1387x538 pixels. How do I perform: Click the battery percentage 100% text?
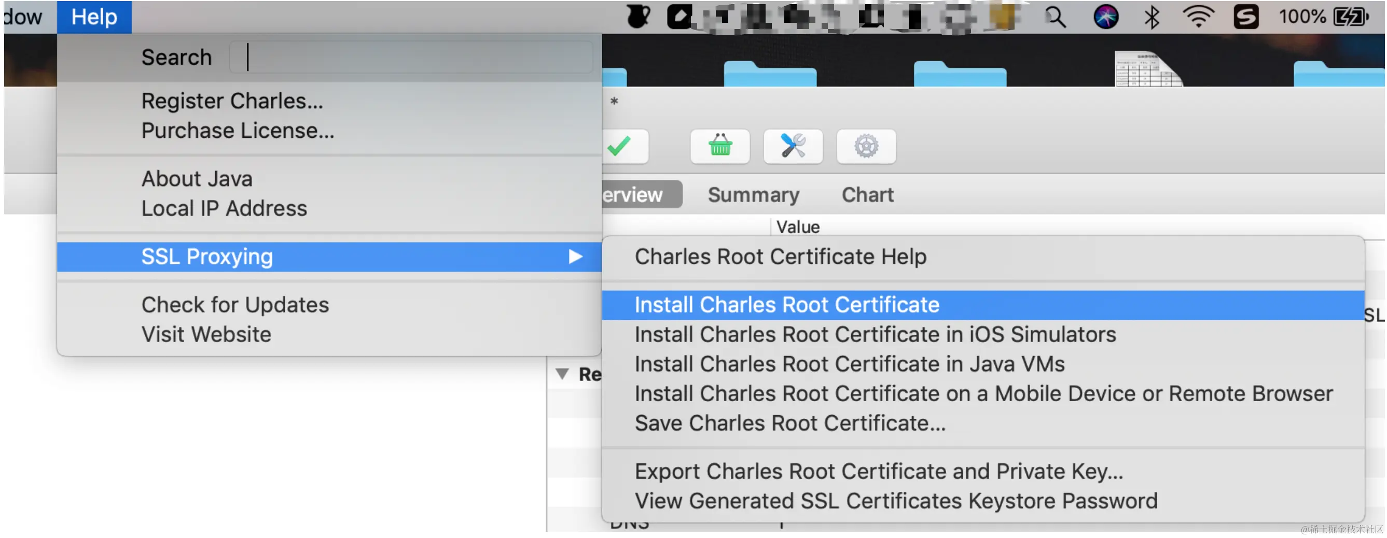click(1302, 17)
